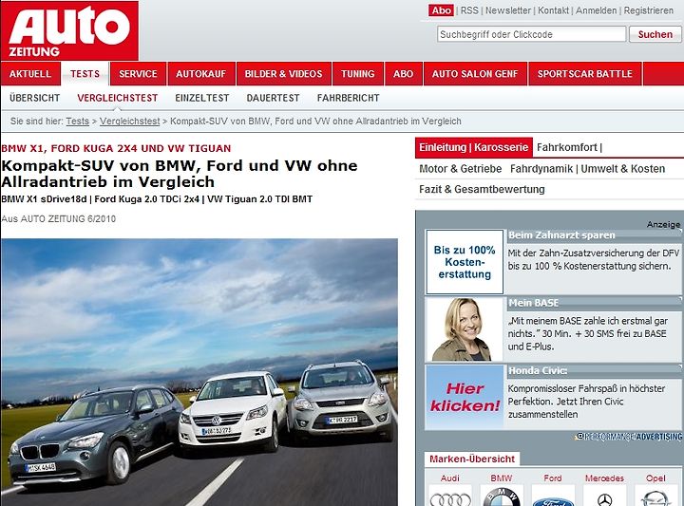Open the ABO main menu item
This screenshot has width=684, height=506.
[x=403, y=74]
